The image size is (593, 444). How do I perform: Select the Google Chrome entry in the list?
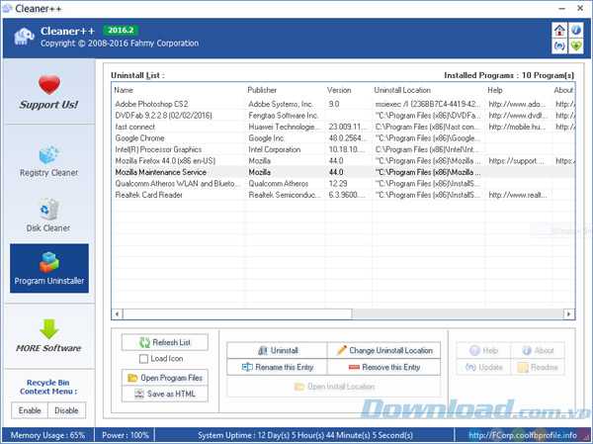tap(145, 137)
